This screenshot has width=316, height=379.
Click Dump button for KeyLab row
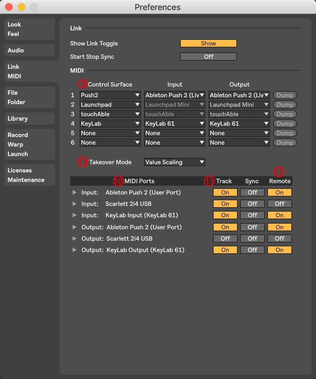tap(285, 123)
